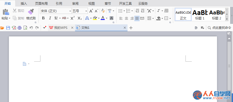Toggle Underline formatting
Screen dimensions: 233x102
point(56,18)
